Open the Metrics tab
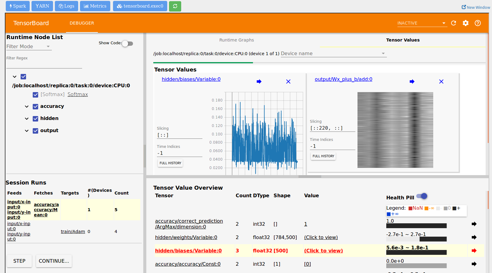This screenshot has width=492, height=273. pos(95,6)
